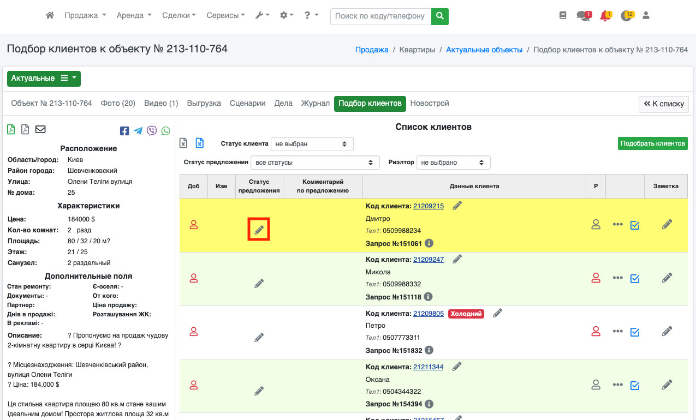Expand the Статус предложения dropdown

click(x=315, y=163)
